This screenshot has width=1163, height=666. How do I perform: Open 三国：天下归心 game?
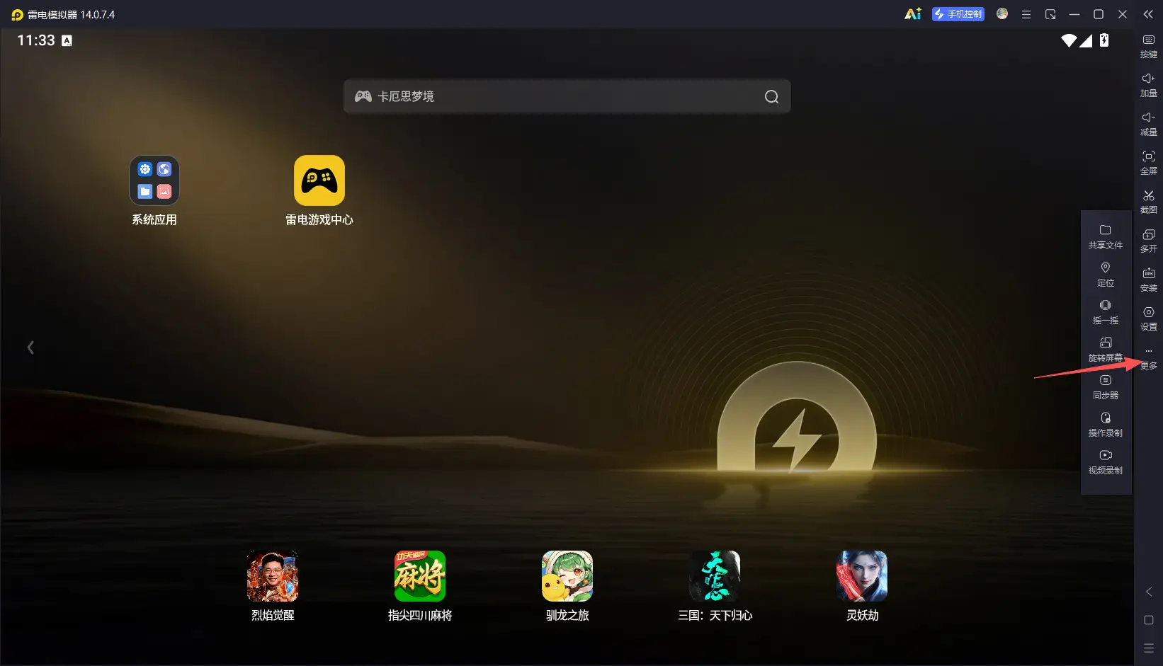(715, 587)
